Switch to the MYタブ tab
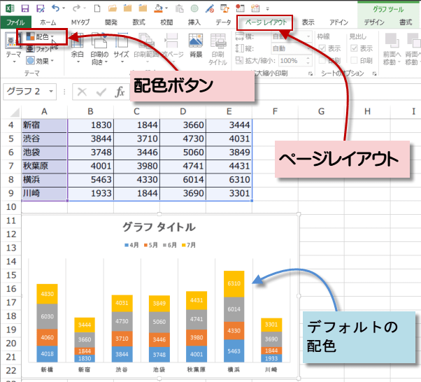The height and width of the screenshot is (382, 421). click(x=80, y=22)
